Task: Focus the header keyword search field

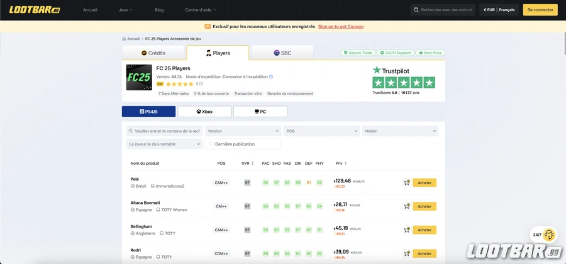Action: point(447,10)
